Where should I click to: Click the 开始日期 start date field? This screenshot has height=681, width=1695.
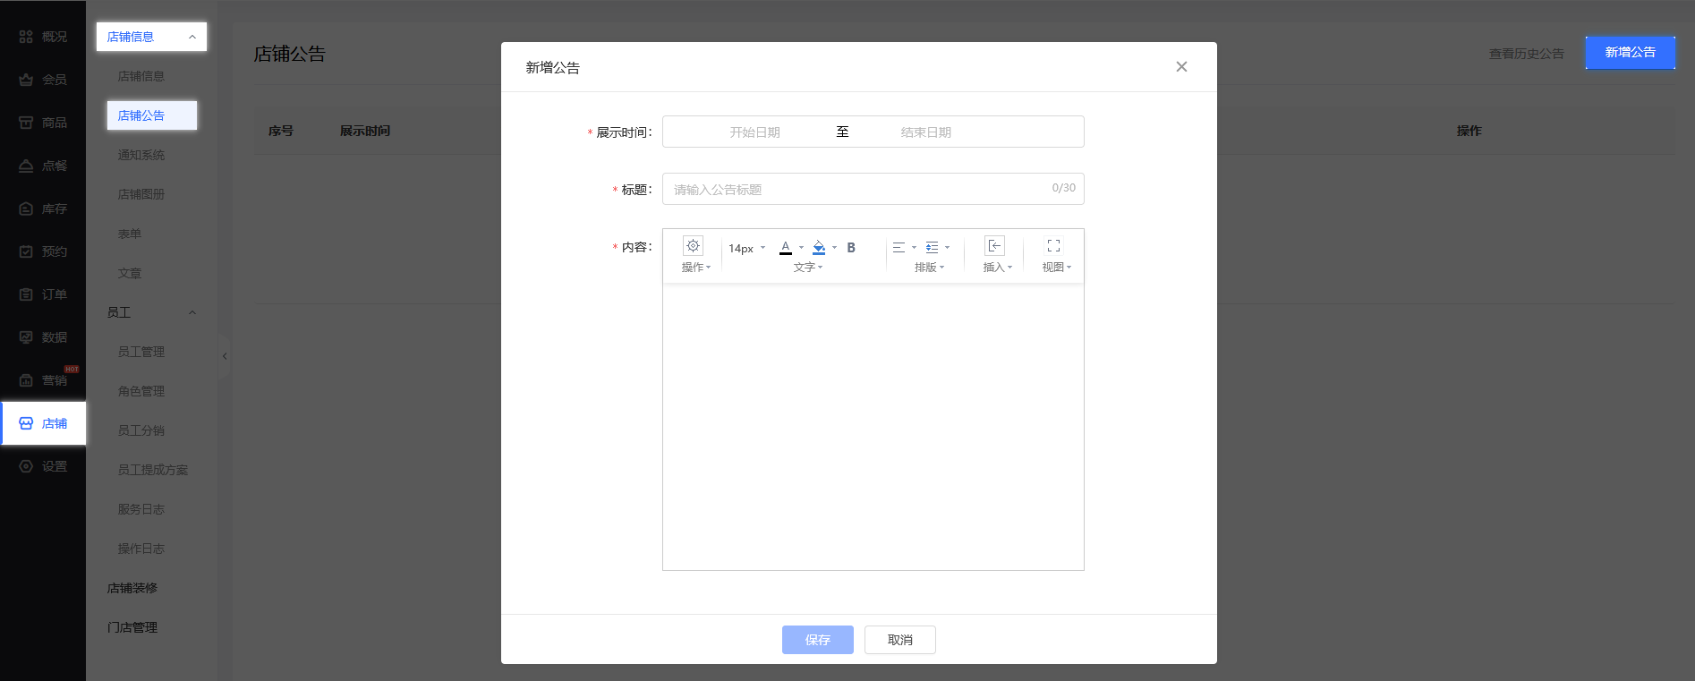754,132
